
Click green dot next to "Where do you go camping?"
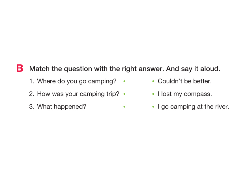click(124, 81)
